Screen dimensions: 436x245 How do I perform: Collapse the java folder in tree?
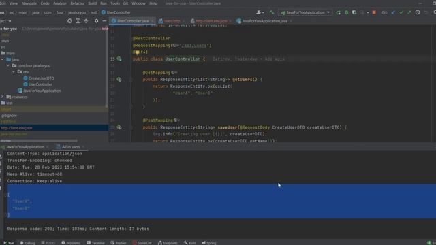[x=3, y=59]
